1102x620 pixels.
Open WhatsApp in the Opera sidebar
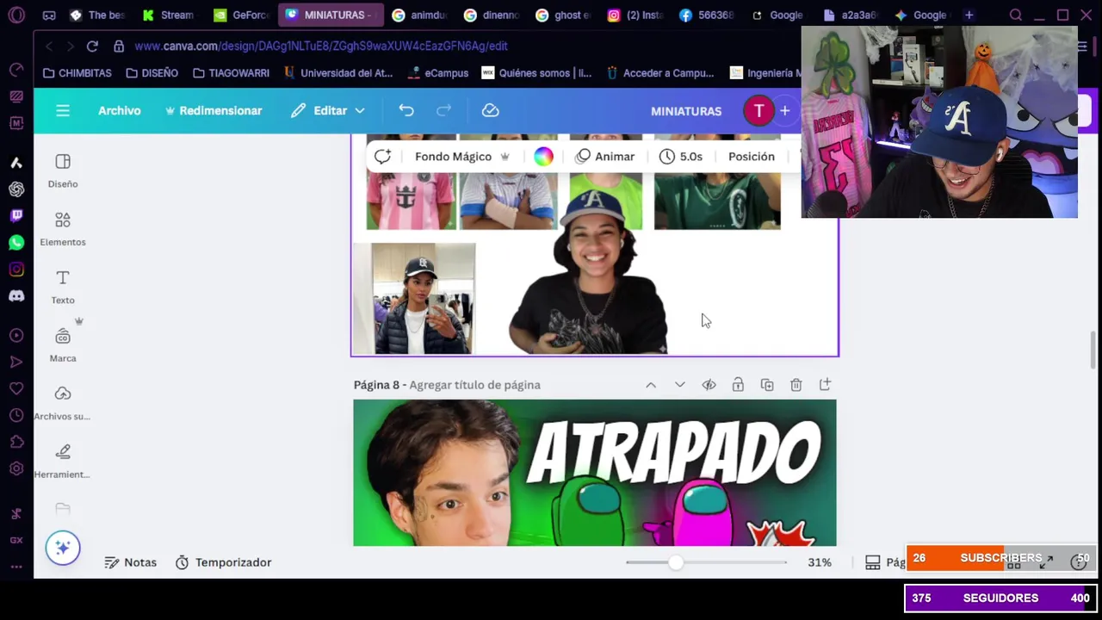(x=16, y=243)
